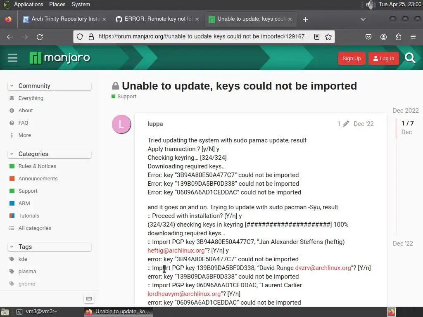Toggle reader view icon in address bar

317,37
